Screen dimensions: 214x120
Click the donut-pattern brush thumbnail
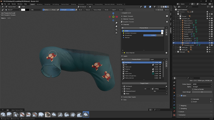(48, 114)
